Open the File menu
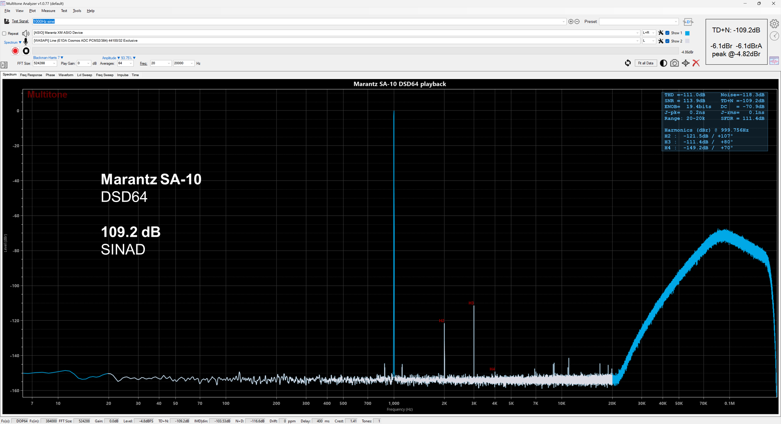Viewport: 781px width, 424px height. 7,11
